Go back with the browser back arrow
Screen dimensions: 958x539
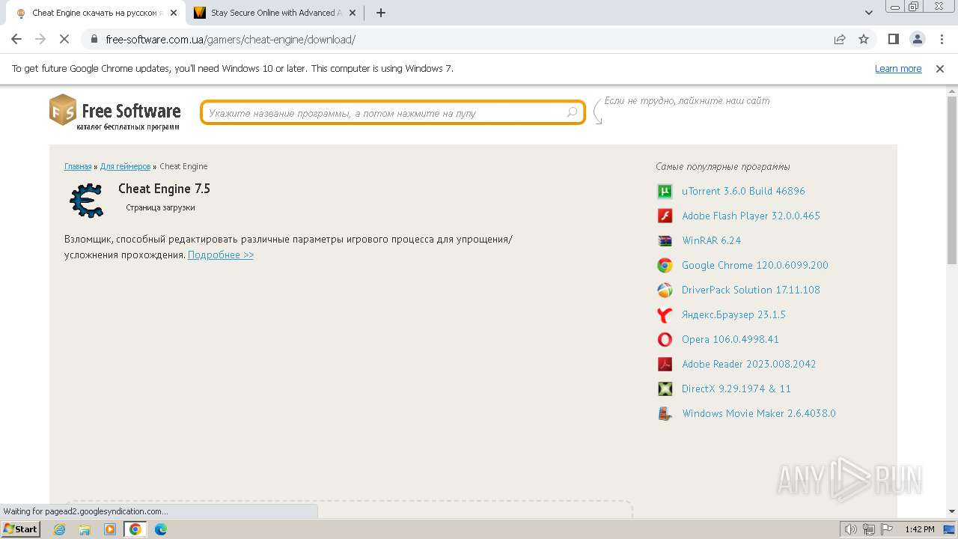pyautogui.click(x=16, y=39)
